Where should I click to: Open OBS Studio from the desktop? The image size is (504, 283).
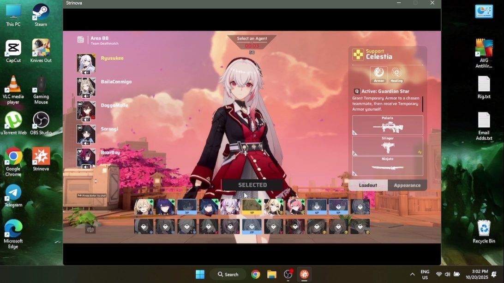pos(41,123)
